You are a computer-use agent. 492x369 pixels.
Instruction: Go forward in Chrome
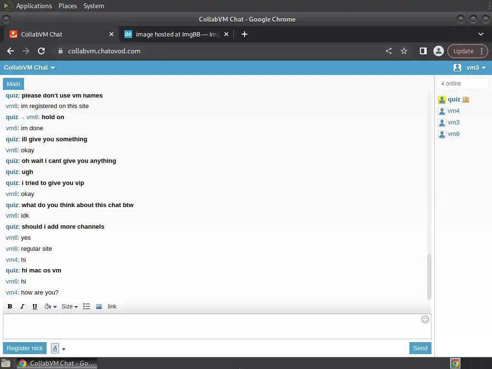(26, 51)
